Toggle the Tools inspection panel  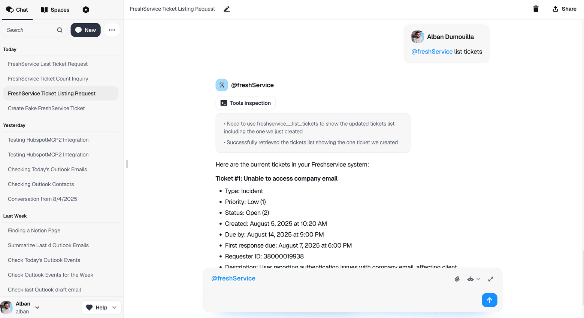[x=246, y=103]
